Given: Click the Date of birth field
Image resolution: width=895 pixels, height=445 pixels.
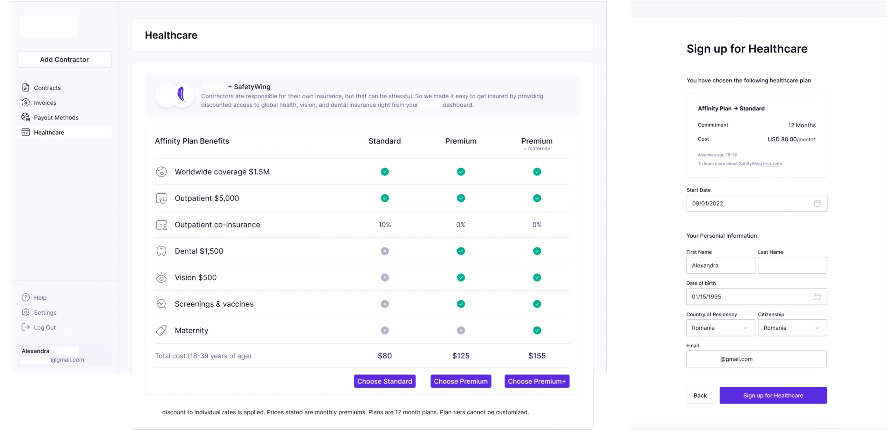Looking at the screenshot, I should coord(756,296).
